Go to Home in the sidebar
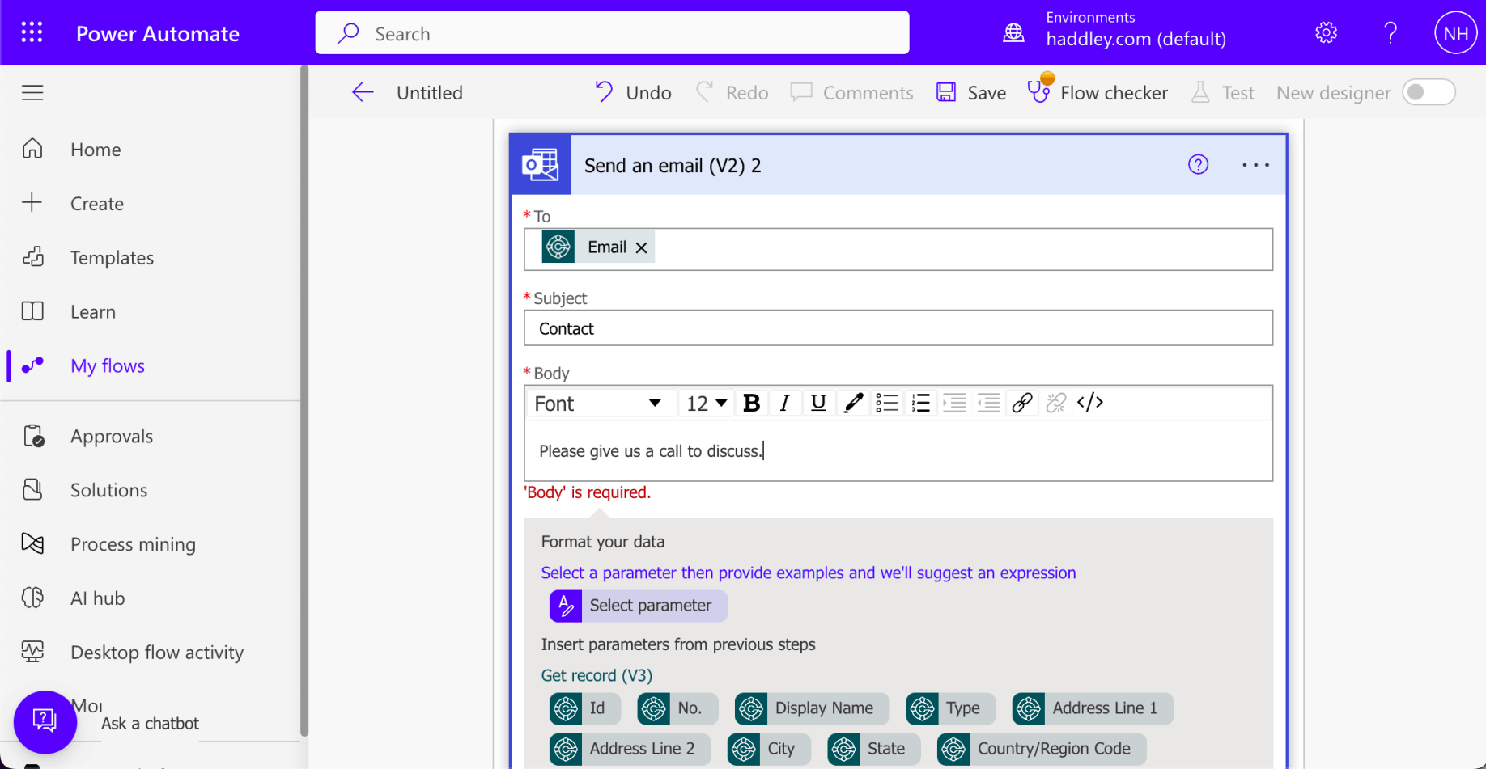This screenshot has height=769, width=1486. [x=96, y=150]
